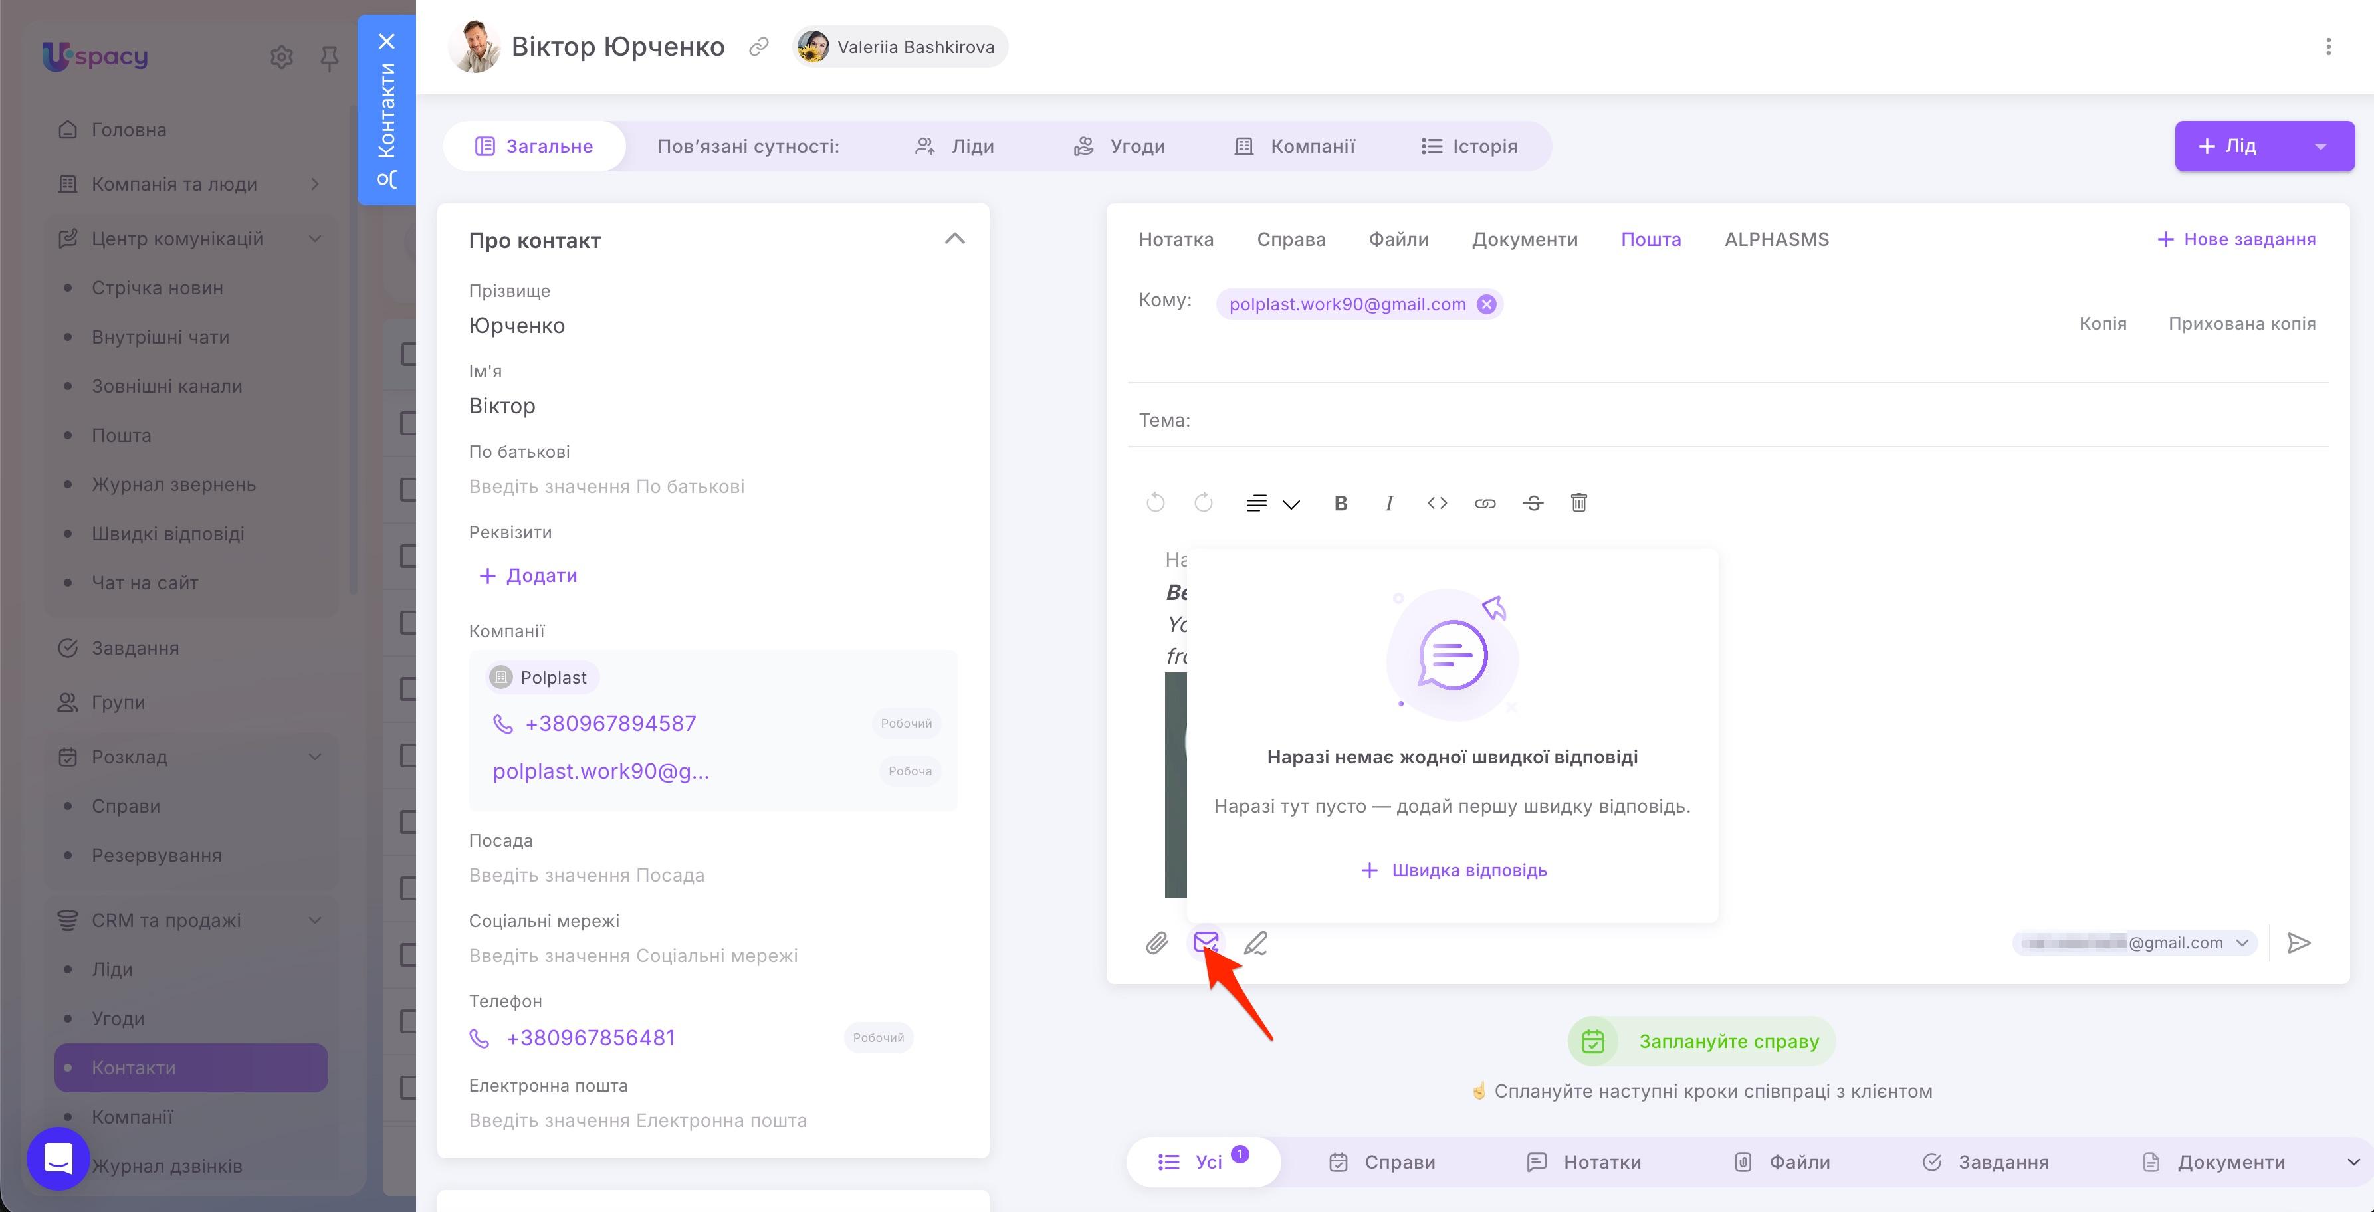2374x1212 pixels.
Task: Pin the sidebar with the pin icon
Action: pyautogui.click(x=328, y=59)
